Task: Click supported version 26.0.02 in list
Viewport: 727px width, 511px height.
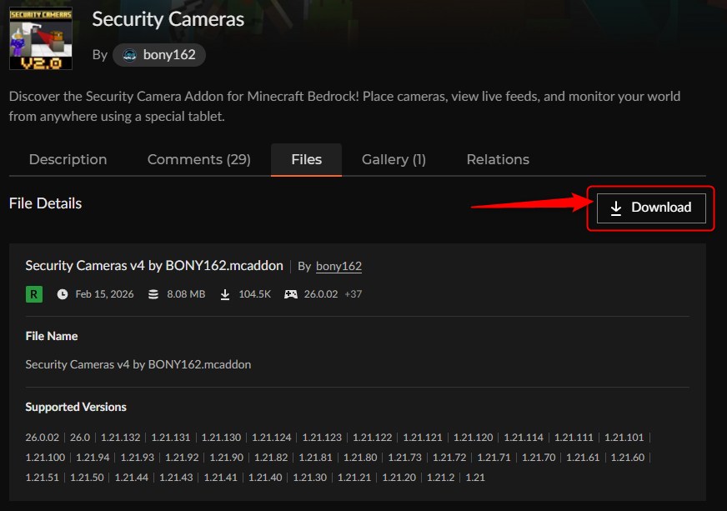Action: (43, 438)
